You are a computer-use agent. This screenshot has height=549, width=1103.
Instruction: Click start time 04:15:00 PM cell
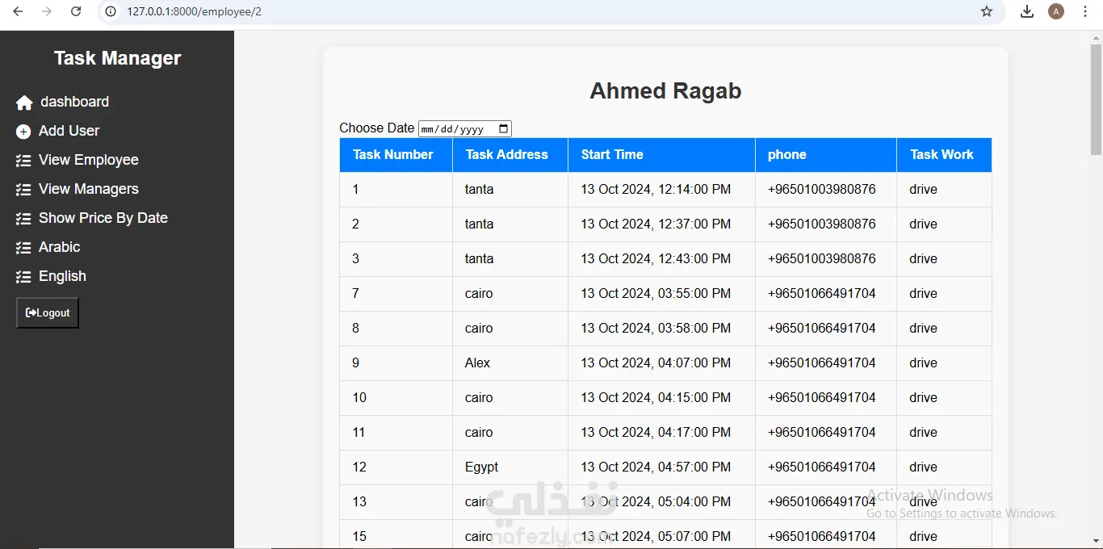tap(661, 398)
